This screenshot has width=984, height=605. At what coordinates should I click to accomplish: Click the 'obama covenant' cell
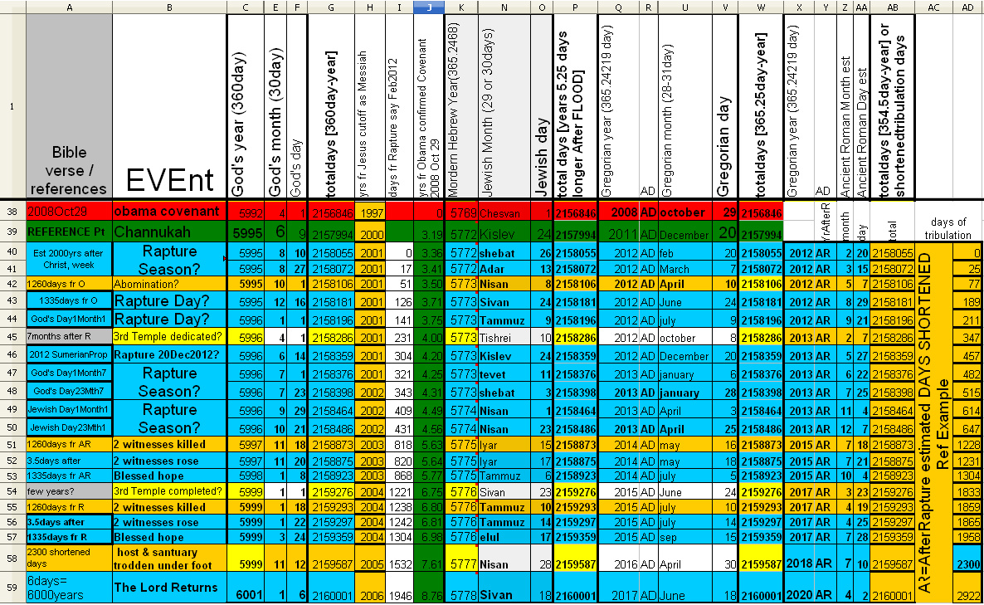[169, 212]
